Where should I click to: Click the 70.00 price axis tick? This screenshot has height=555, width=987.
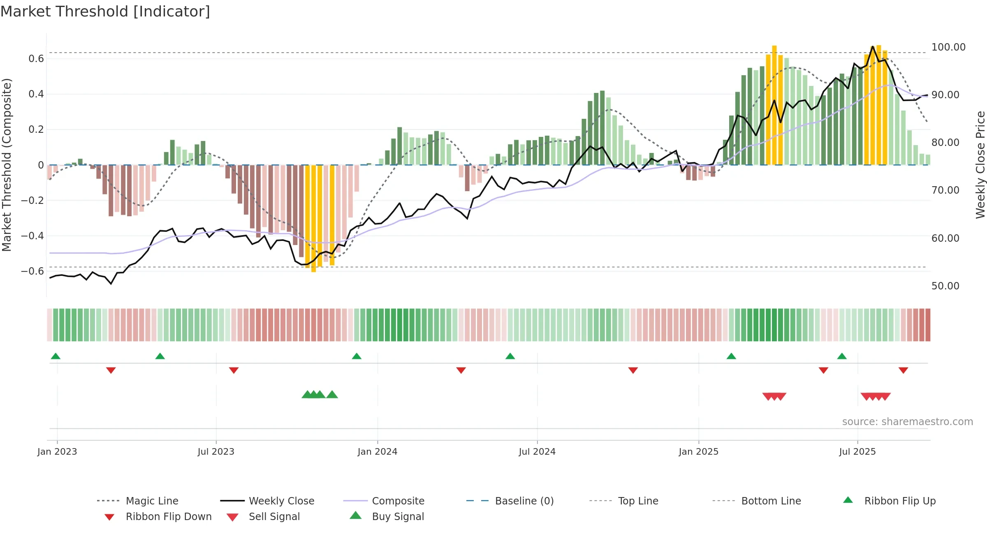tap(945, 190)
